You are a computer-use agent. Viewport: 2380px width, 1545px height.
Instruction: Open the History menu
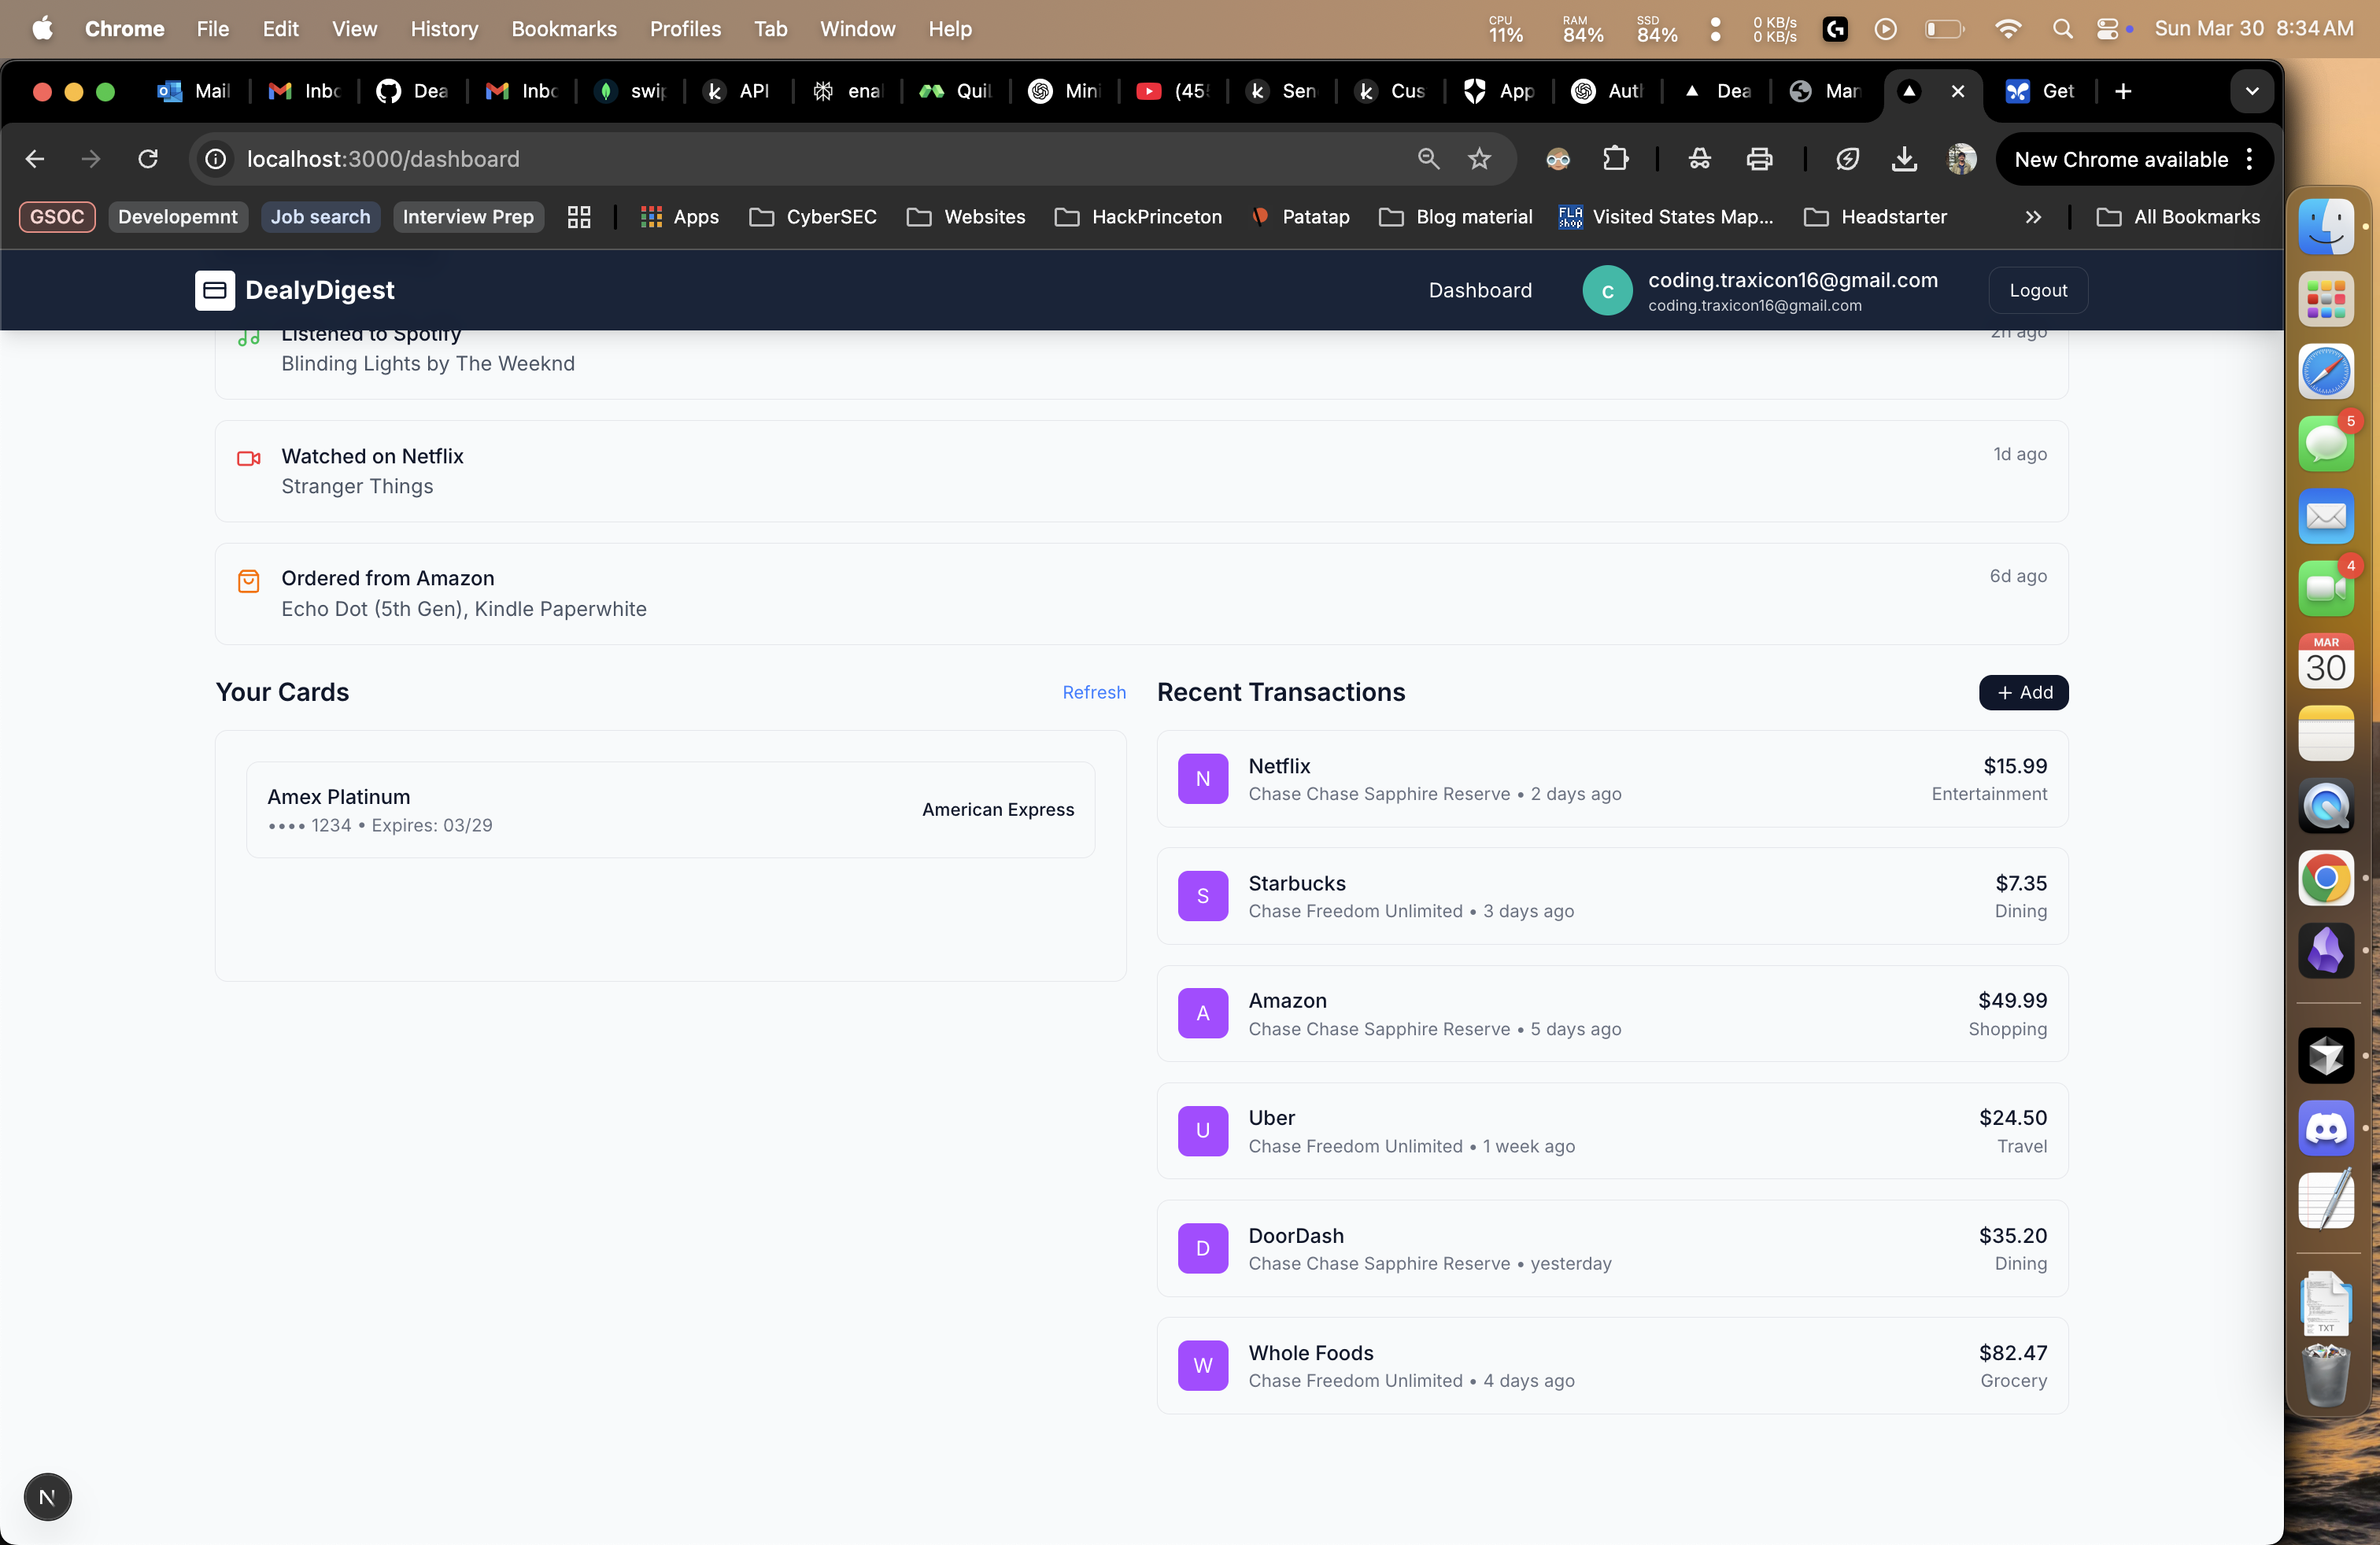coord(444,29)
